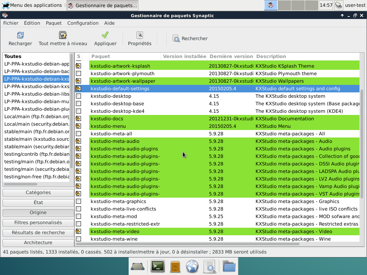Image resolution: width=367 pixels, height=275 pixels.
Task: Open the Configuration menu
Action: [83, 23]
